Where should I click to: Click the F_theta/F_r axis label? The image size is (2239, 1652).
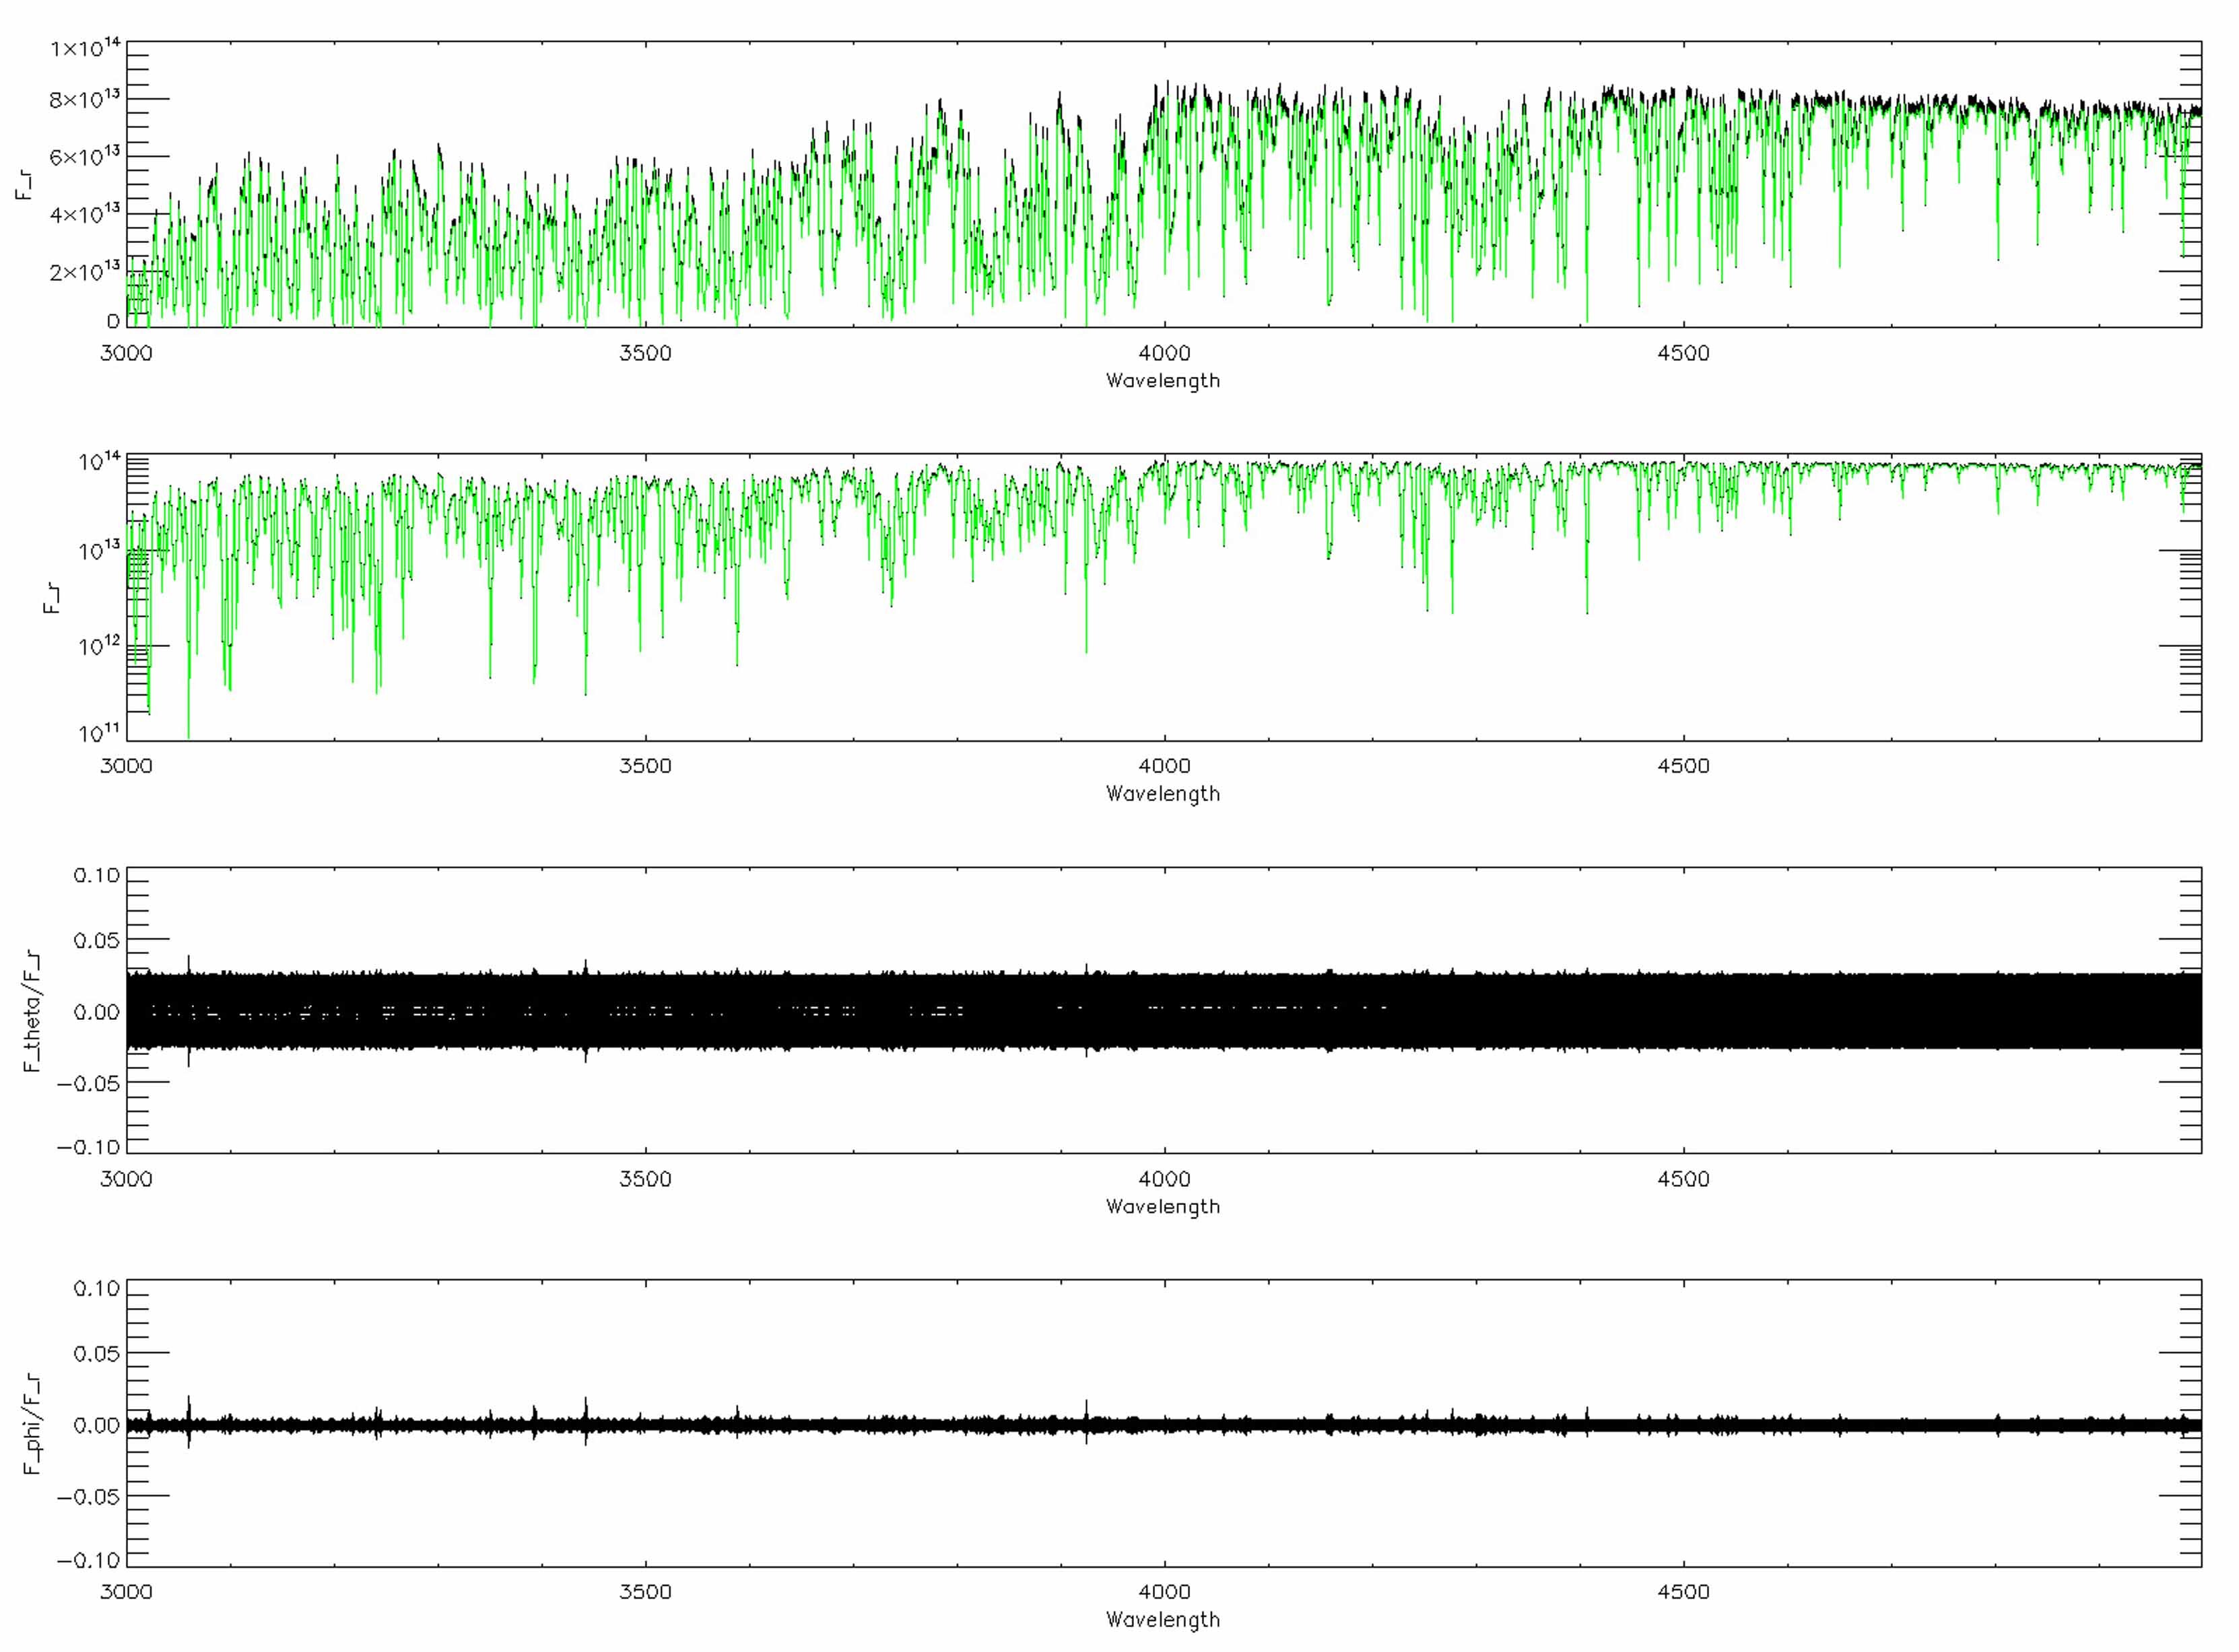[32, 1010]
